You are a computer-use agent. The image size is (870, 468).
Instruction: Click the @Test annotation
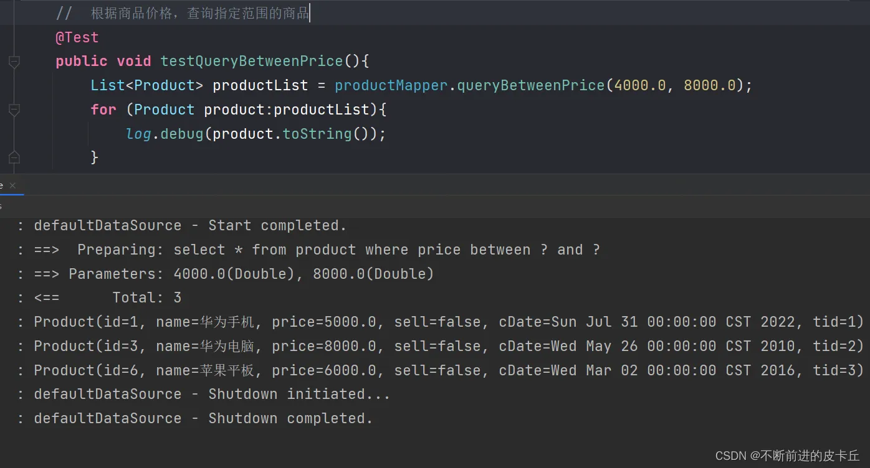pos(77,37)
